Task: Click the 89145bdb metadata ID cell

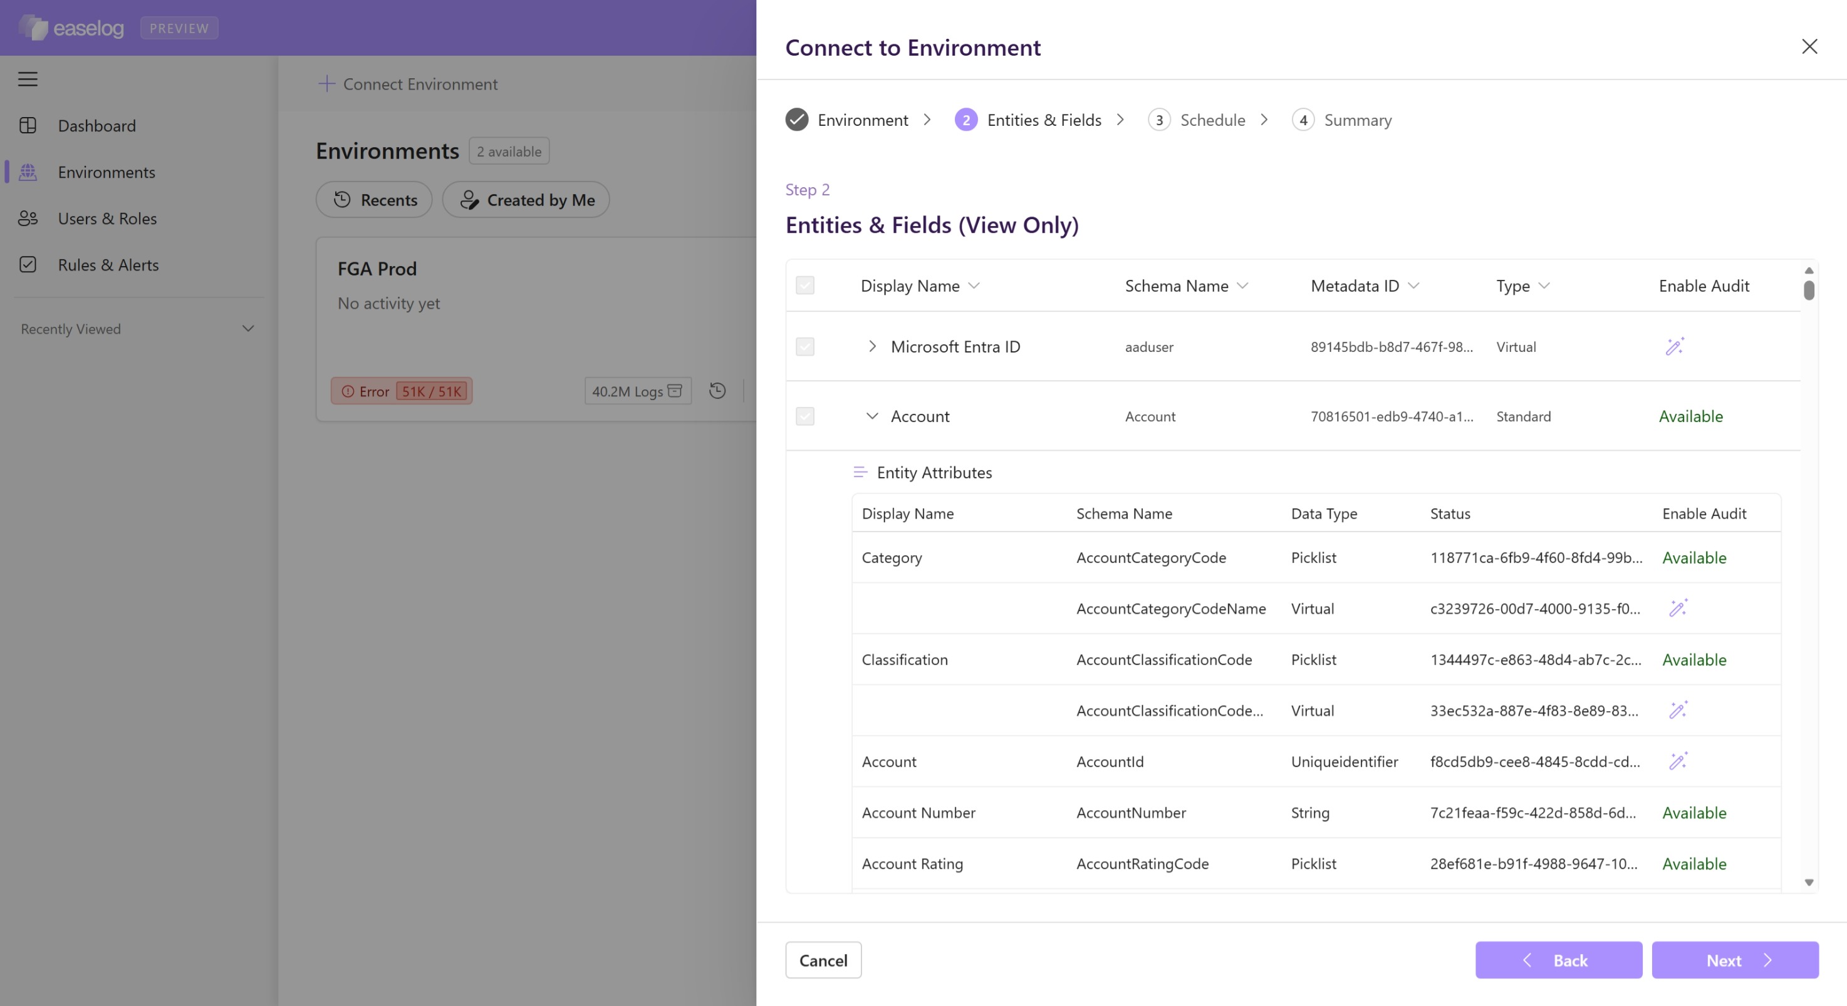Action: point(1391,346)
